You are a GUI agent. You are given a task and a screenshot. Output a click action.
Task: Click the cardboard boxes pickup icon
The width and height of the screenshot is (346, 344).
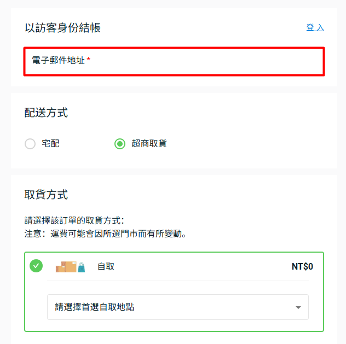(66, 267)
